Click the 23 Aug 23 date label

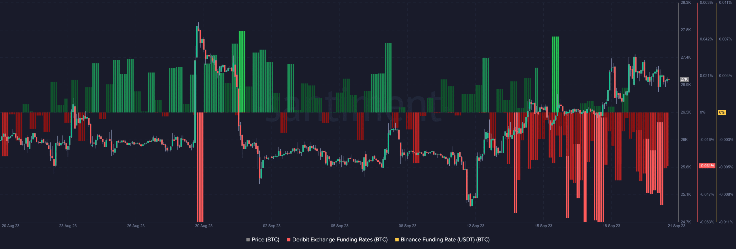[x=68, y=226]
